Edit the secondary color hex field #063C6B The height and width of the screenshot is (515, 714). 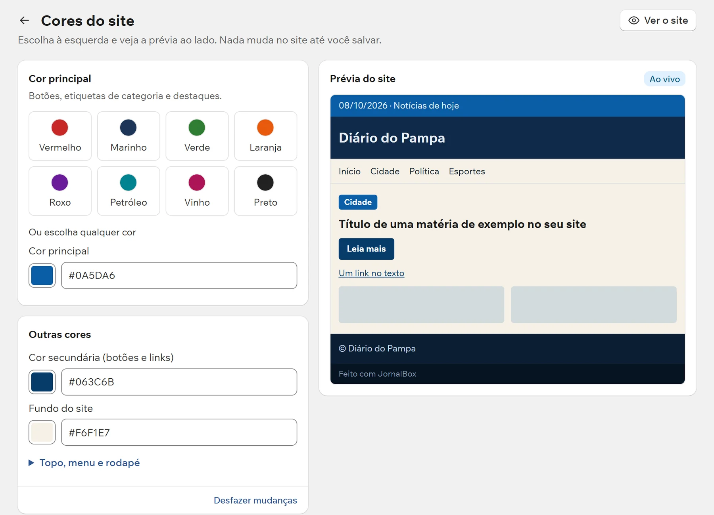[179, 382]
